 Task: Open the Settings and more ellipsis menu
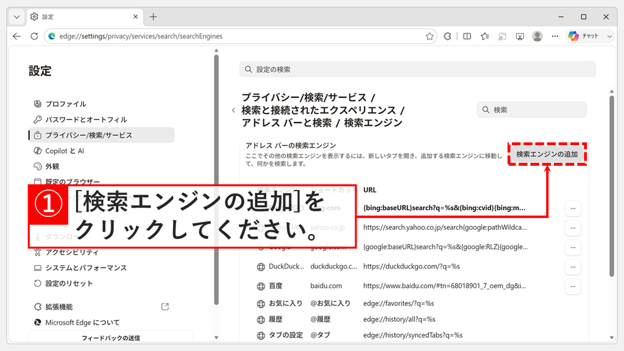(555, 36)
